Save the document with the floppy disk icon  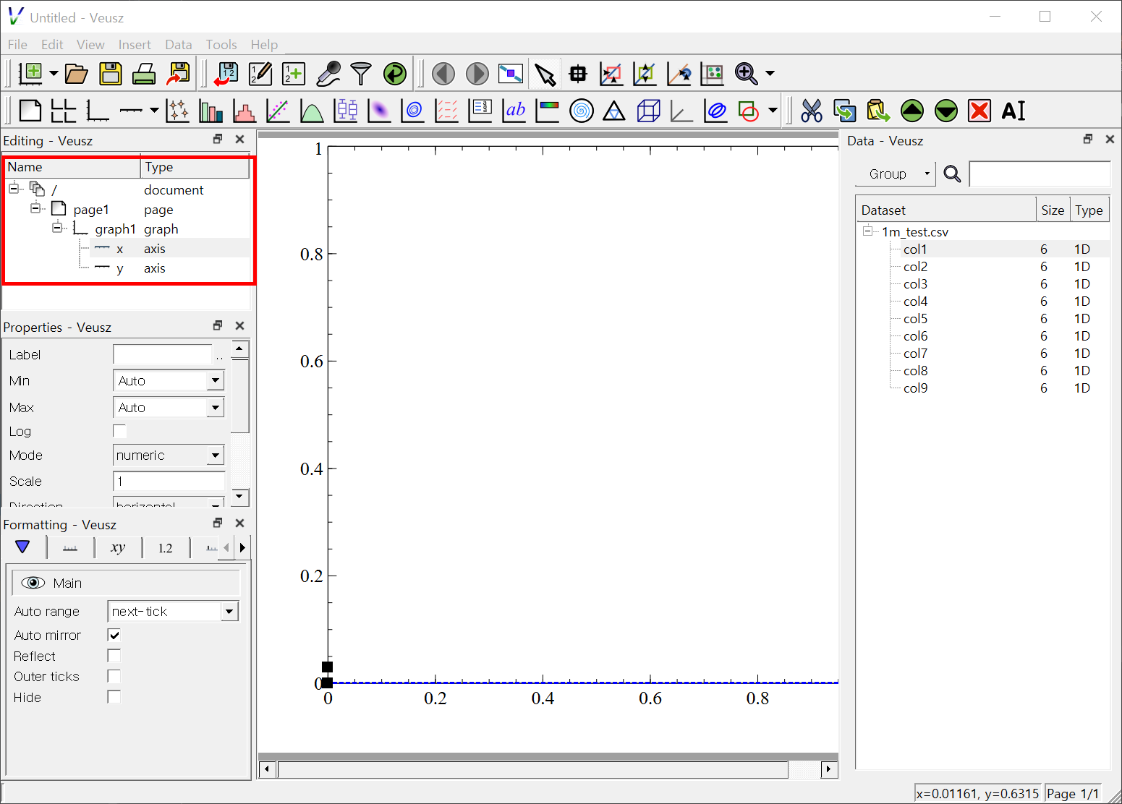click(x=111, y=73)
